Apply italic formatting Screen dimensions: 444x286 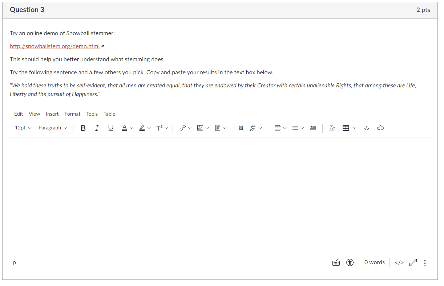click(x=97, y=128)
